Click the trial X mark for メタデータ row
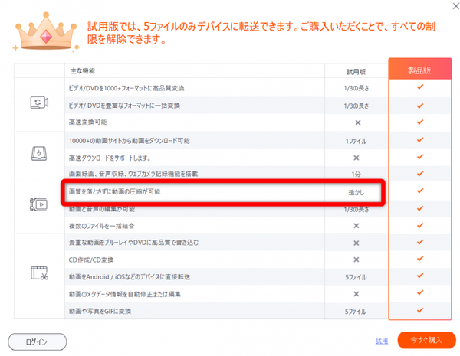Screen dimensions: 460x356 coord(356,294)
